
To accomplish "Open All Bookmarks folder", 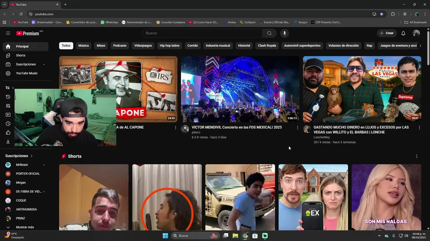I will pos(416,22).
